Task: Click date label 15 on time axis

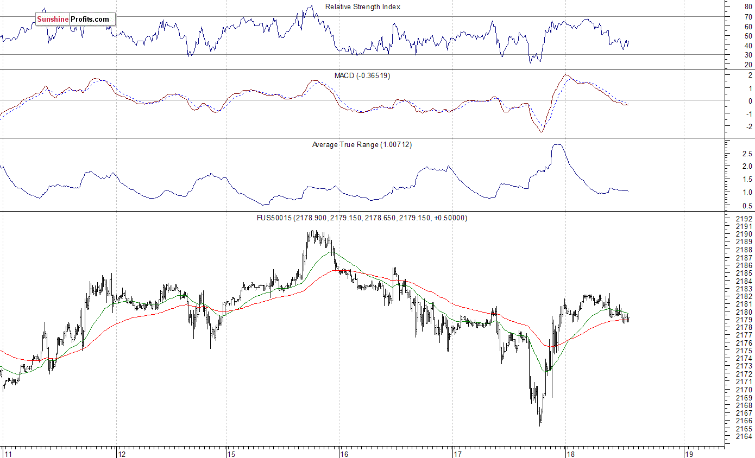Action: coord(231,454)
